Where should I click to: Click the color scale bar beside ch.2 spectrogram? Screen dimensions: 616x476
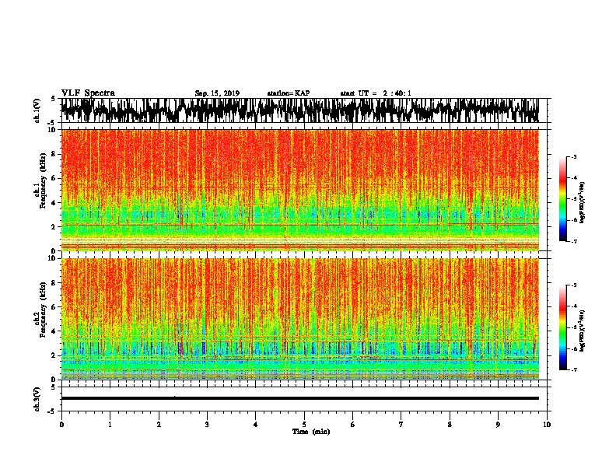click(562, 327)
